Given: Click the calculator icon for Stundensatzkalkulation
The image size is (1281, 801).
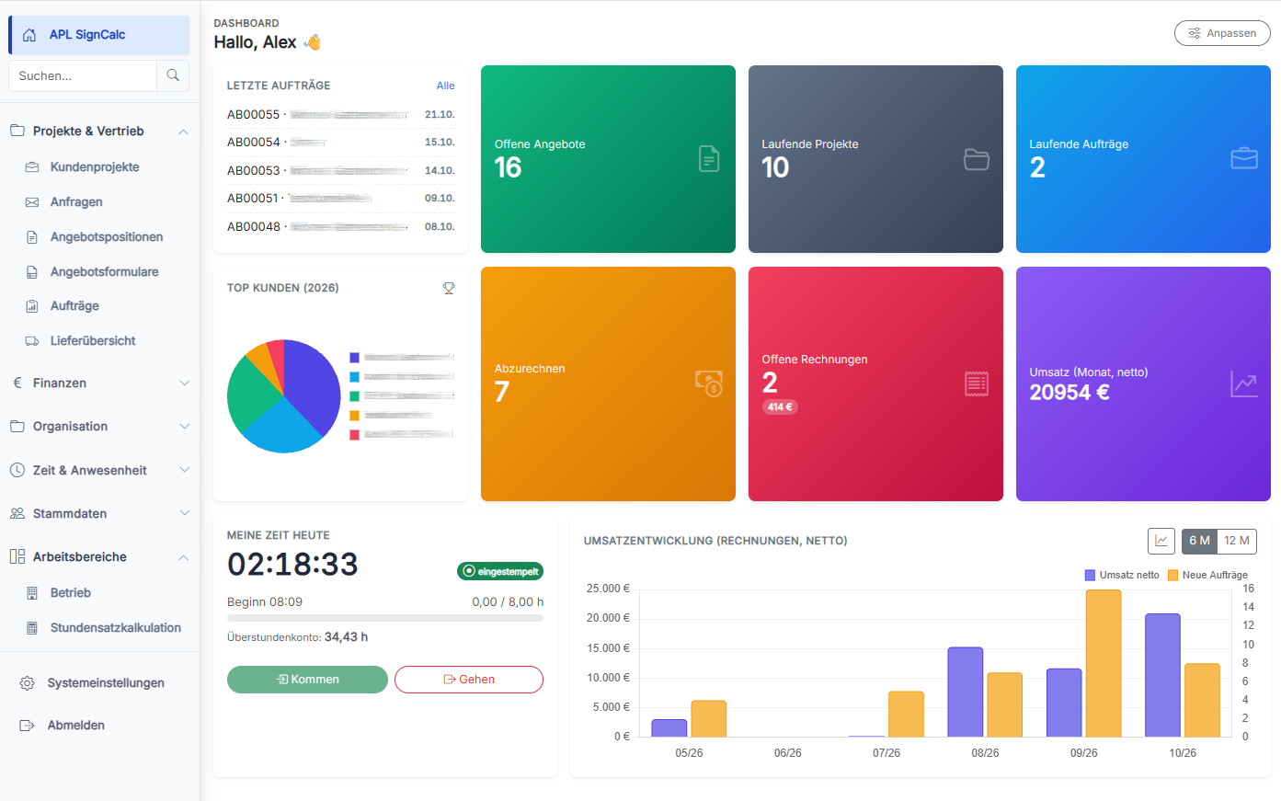Looking at the screenshot, I should (32, 628).
